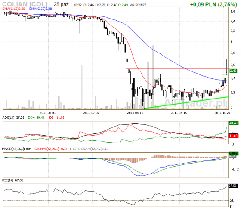Click the 2011-08-11 date axis label
241x211 pixels.
click(x=135, y=113)
